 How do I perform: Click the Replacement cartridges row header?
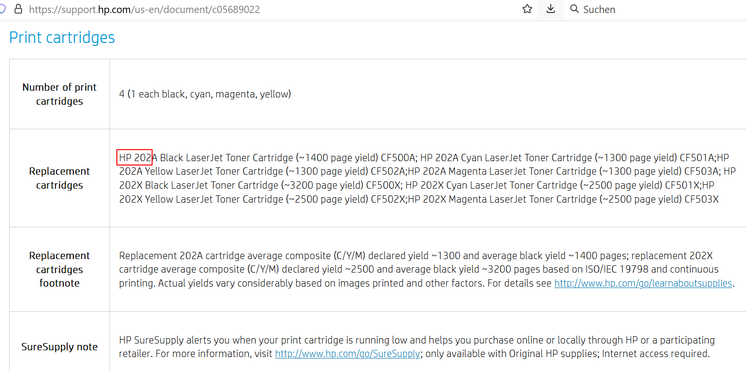59,178
